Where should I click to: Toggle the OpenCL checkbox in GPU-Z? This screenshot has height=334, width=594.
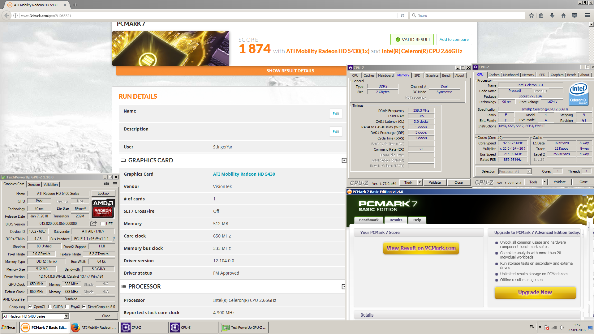point(30,307)
